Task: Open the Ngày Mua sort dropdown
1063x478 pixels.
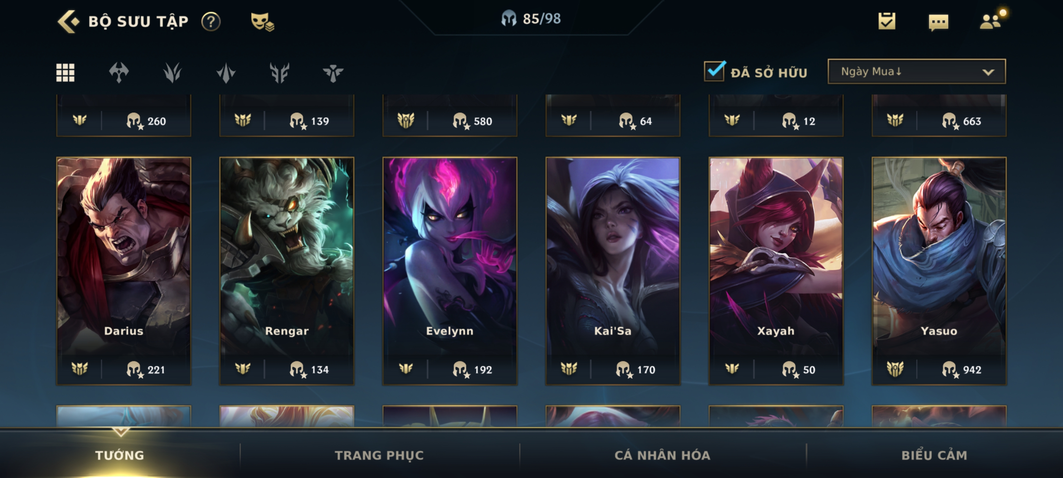Action: [917, 71]
